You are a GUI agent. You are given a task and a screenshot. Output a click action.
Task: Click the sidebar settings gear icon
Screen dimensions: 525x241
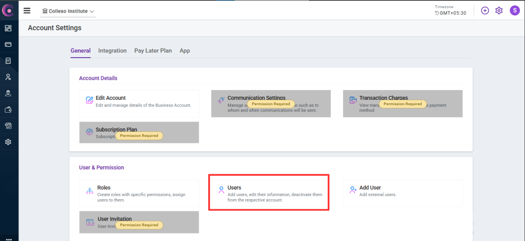8,142
